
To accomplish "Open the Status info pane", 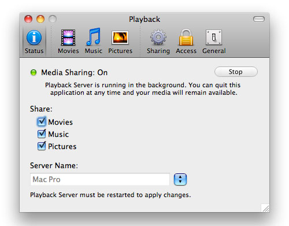I will point(34,42).
